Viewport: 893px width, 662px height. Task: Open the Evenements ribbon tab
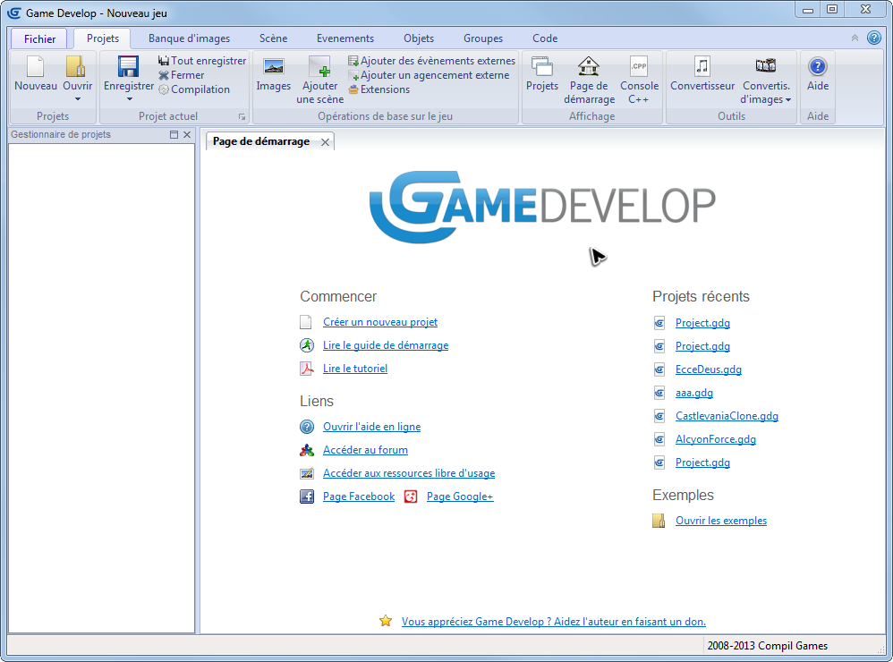345,38
